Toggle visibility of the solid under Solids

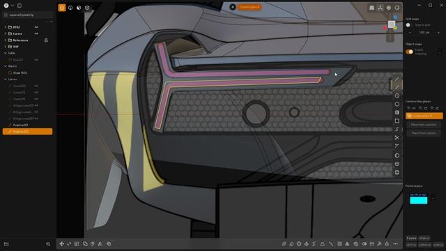tap(36, 60)
